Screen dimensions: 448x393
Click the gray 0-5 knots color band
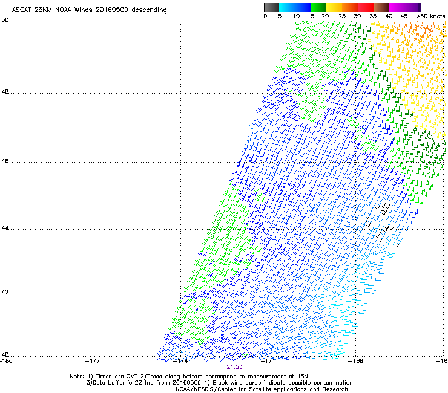pos(271,7)
